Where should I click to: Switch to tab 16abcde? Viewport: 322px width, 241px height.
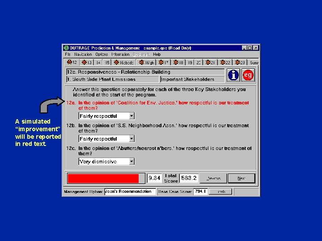[124, 62]
